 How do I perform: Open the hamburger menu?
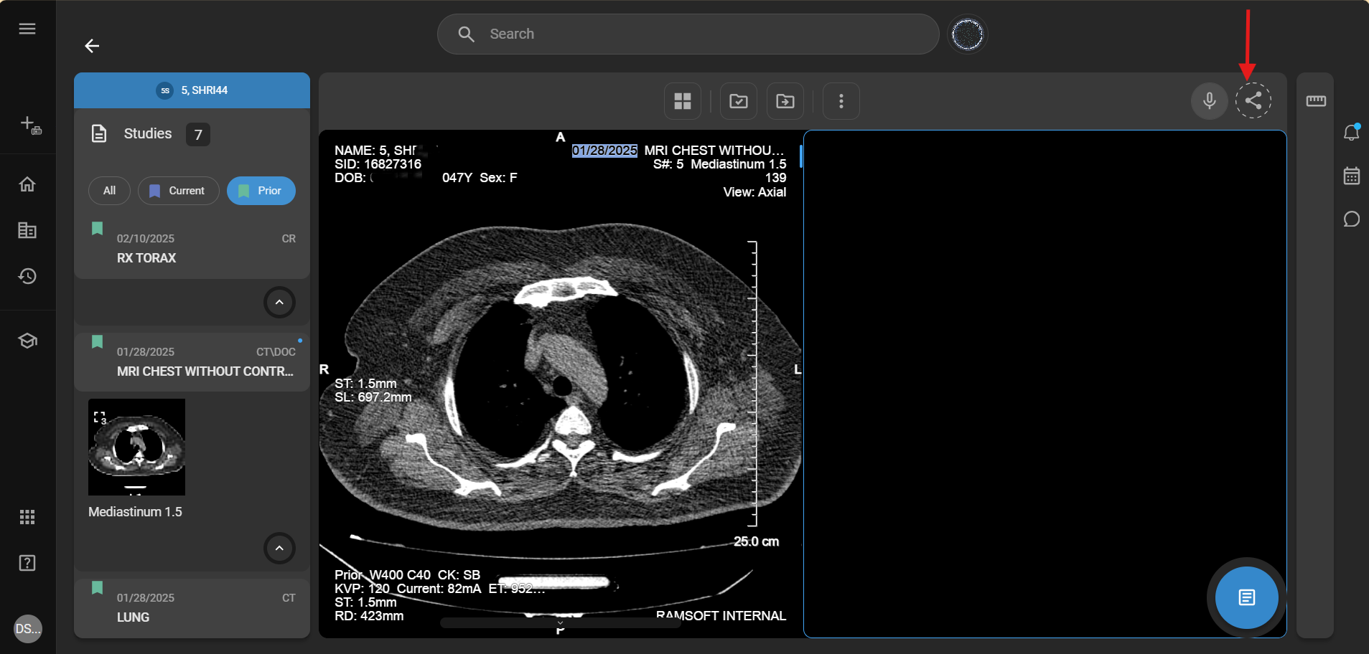click(27, 29)
